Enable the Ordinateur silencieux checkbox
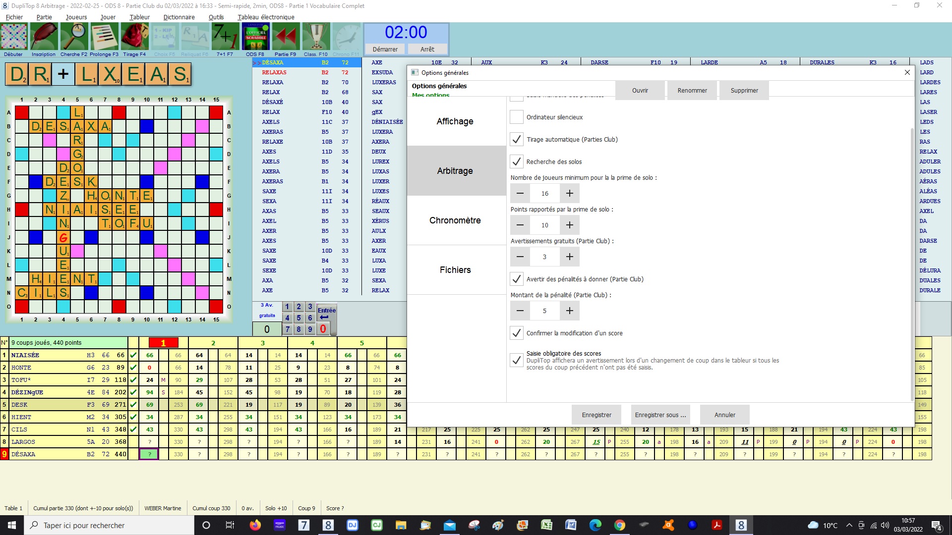This screenshot has width=952, height=535. point(517,117)
